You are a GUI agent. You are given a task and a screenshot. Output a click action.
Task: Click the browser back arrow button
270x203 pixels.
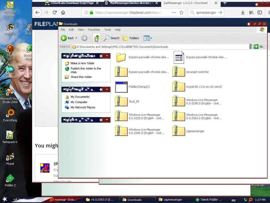click(37, 12)
